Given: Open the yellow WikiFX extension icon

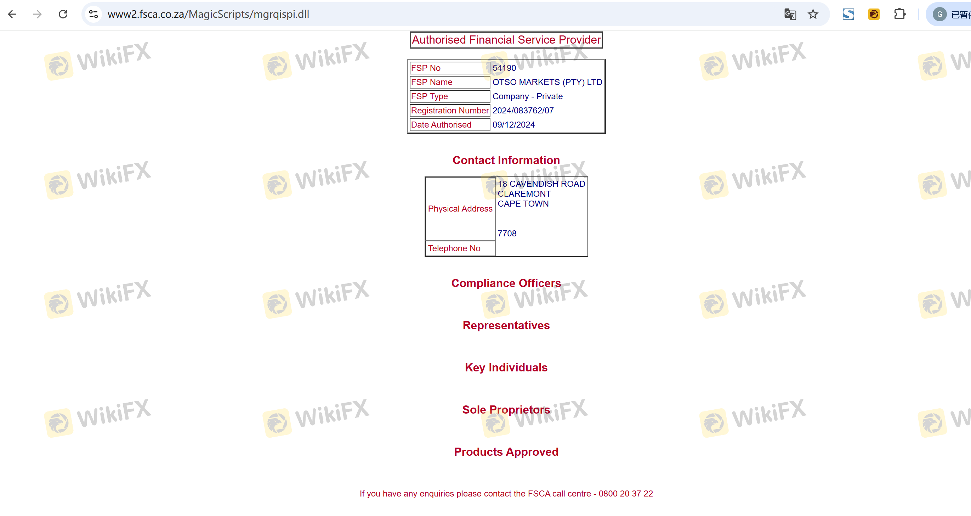Looking at the screenshot, I should (874, 14).
